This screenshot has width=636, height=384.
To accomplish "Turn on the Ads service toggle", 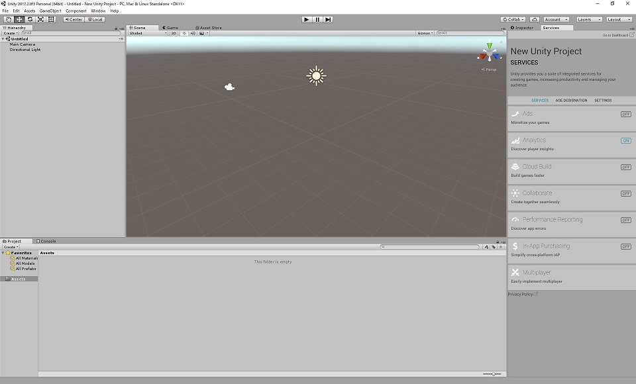I will [626, 115].
